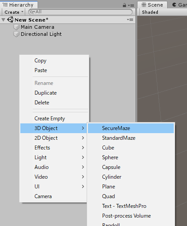Expand the Audio submenu arrow
The image size is (187, 226).
(83, 167)
